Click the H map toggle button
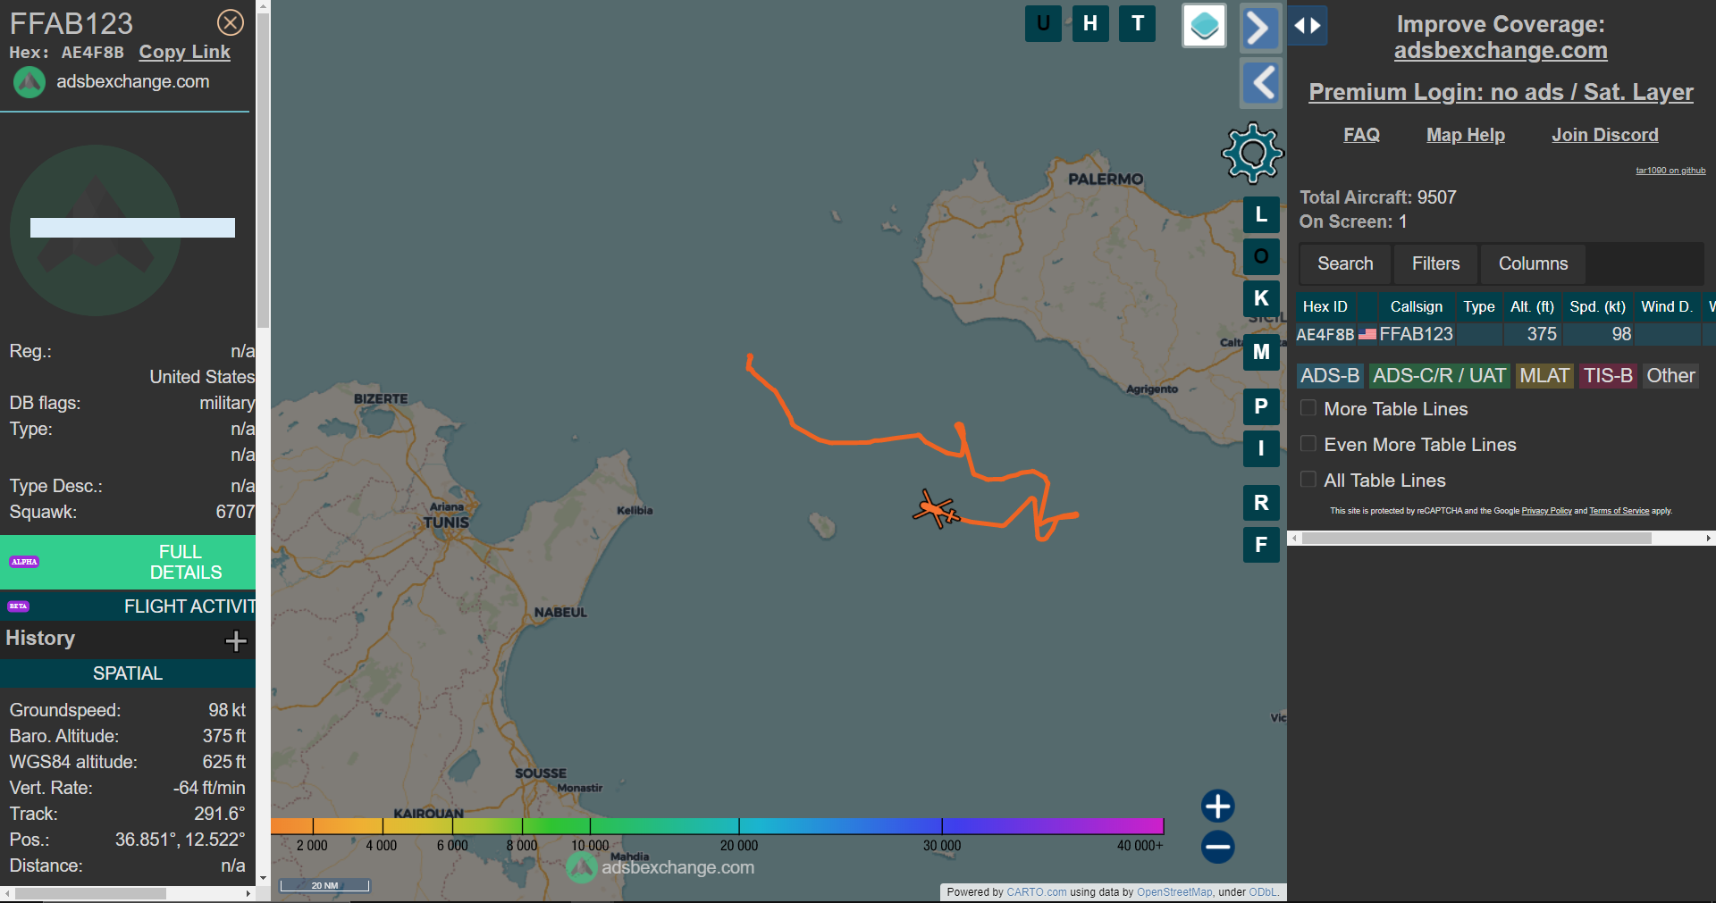This screenshot has height=903, width=1716. [x=1090, y=23]
